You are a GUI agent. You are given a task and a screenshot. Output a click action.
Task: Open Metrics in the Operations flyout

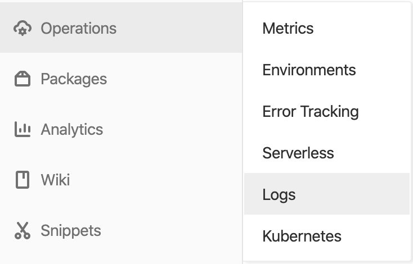288,28
